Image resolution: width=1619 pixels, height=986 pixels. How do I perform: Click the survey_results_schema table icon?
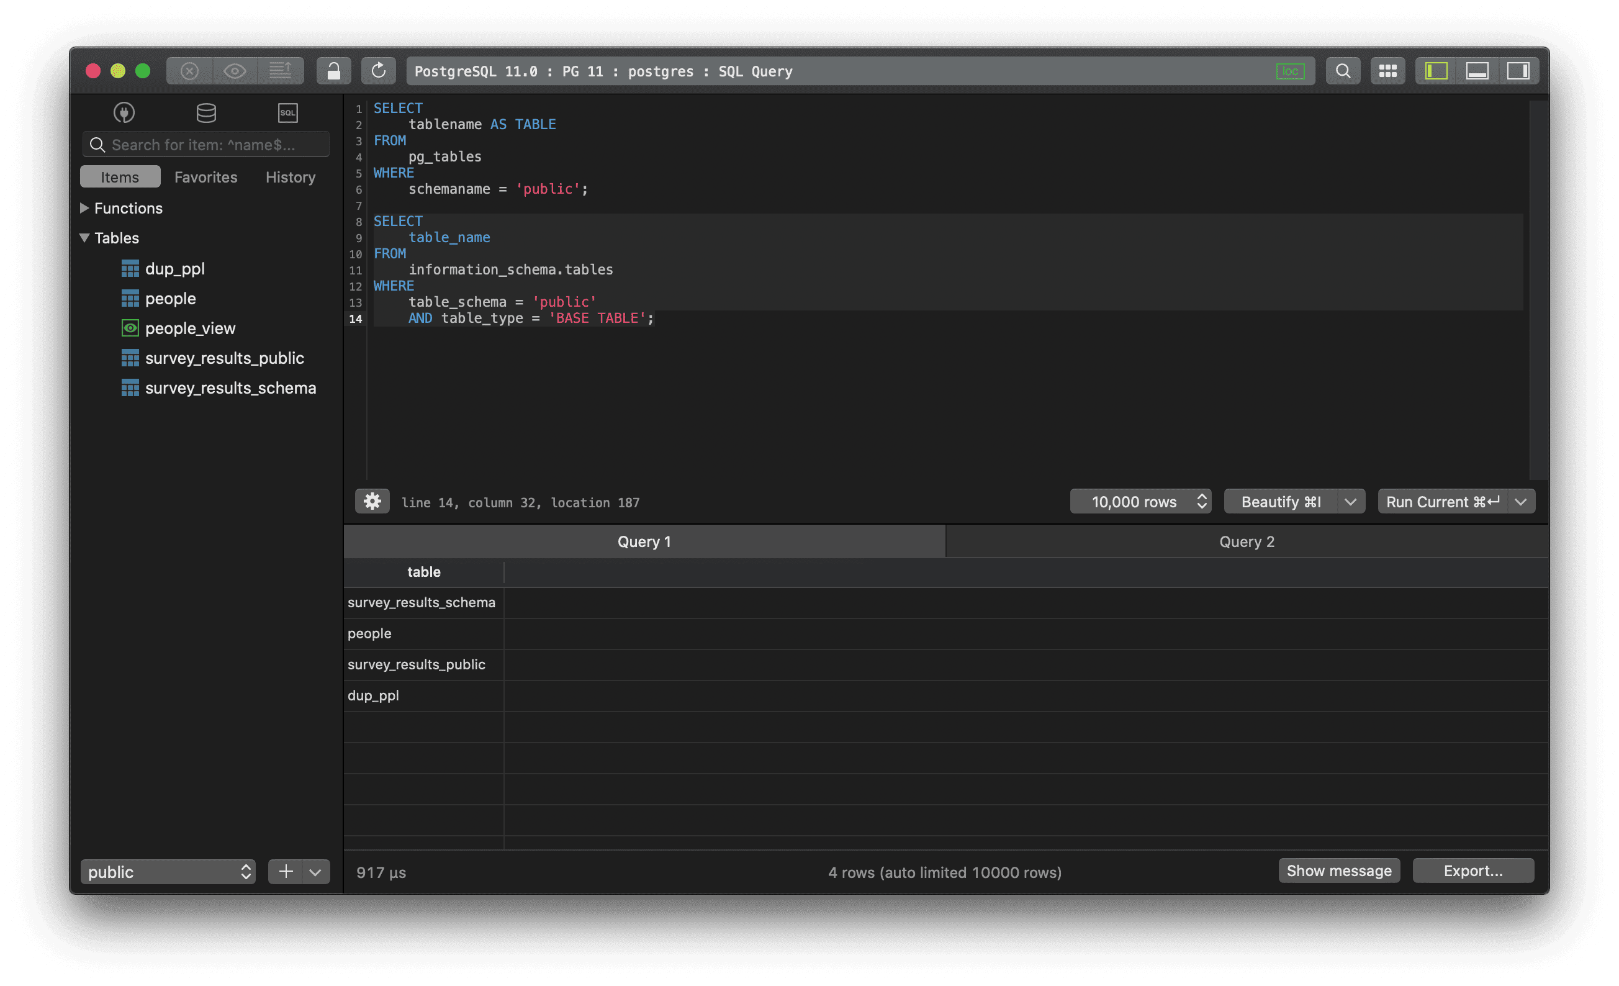(x=130, y=388)
